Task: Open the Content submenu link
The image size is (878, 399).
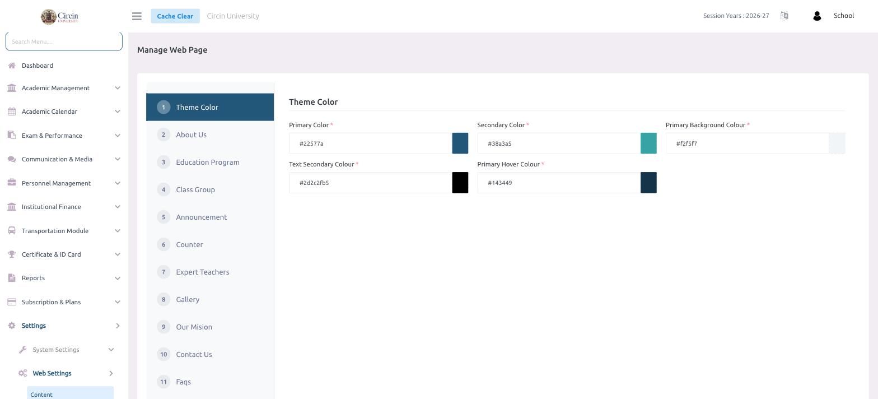Action: pos(70,394)
